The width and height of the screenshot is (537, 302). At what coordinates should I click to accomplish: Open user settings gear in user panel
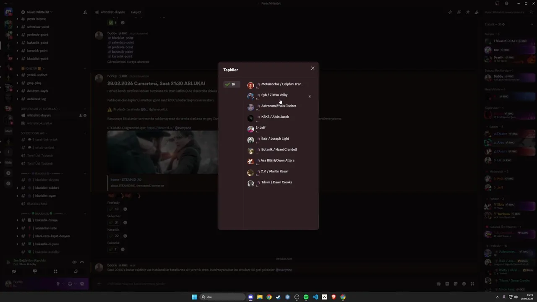(x=82, y=284)
